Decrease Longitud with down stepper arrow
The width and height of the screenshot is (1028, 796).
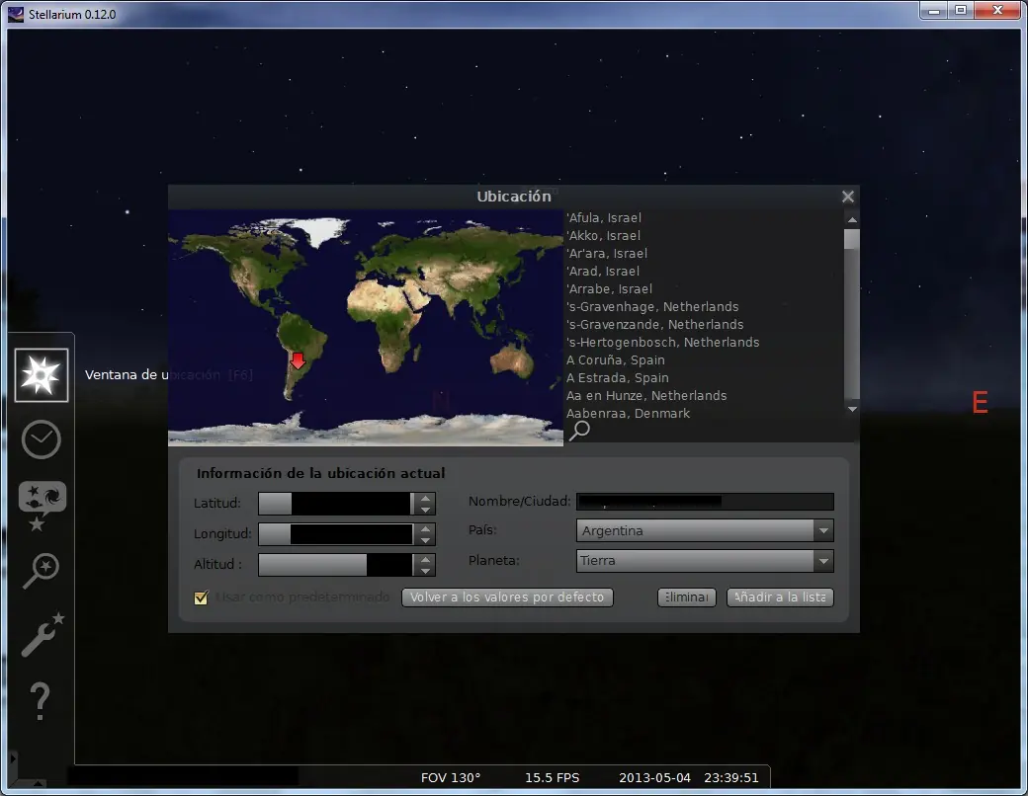coord(425,540)
